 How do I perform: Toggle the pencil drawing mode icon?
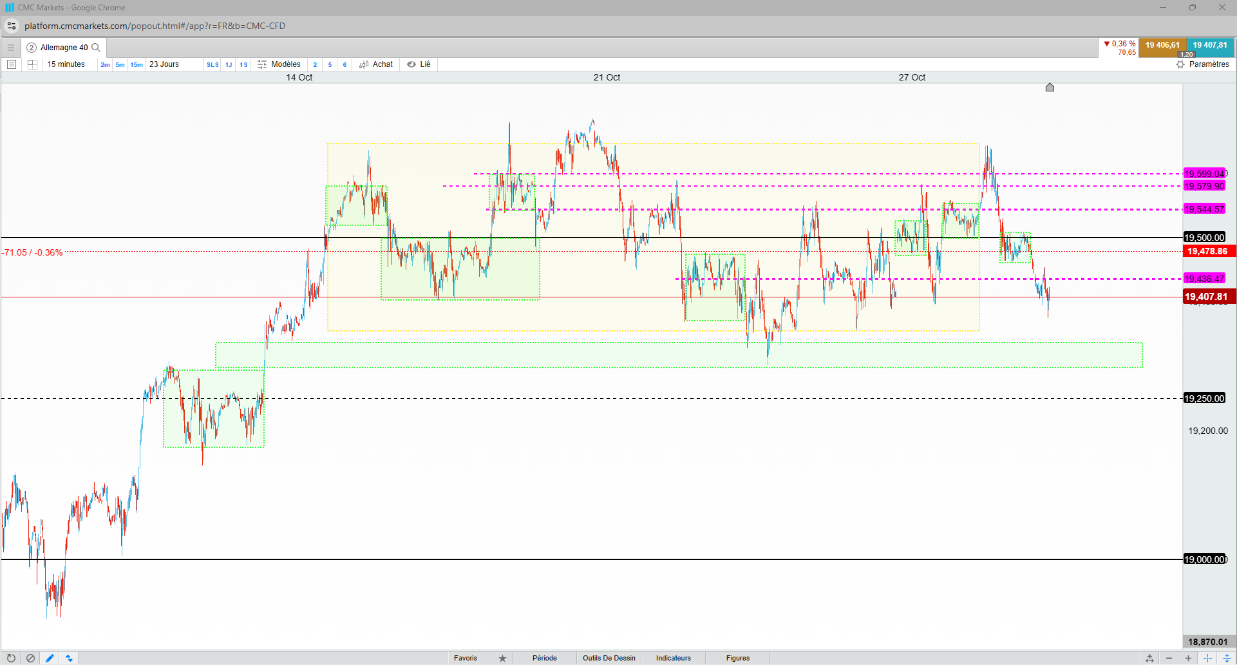[50, 658]
